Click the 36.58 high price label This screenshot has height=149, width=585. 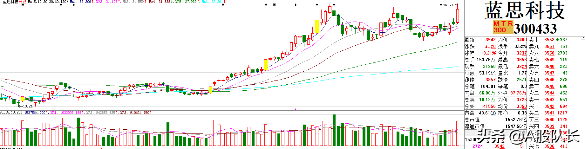[448, 5]
